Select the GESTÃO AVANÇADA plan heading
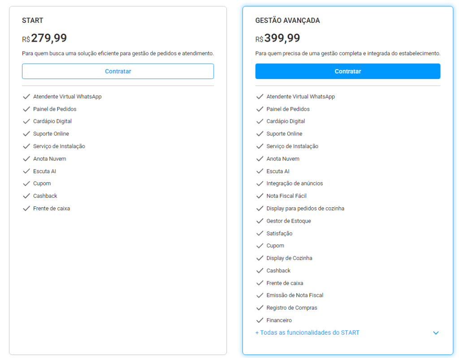The height and width of the screenshot is (358, 459). [x=287, y=21]
